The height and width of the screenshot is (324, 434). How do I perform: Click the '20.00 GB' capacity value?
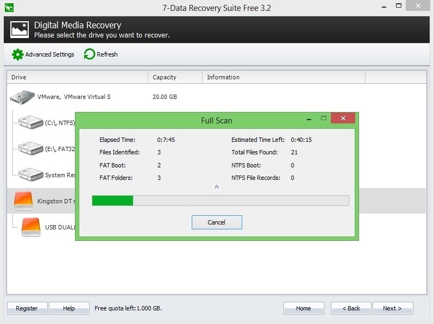pyautogui.click(x=165, y=97)
